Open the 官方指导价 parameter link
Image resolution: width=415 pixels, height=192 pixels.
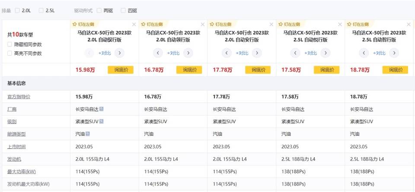click(x=19, y=97)
